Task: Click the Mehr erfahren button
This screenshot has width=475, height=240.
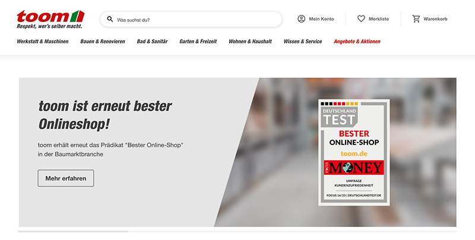Action: 66,178
